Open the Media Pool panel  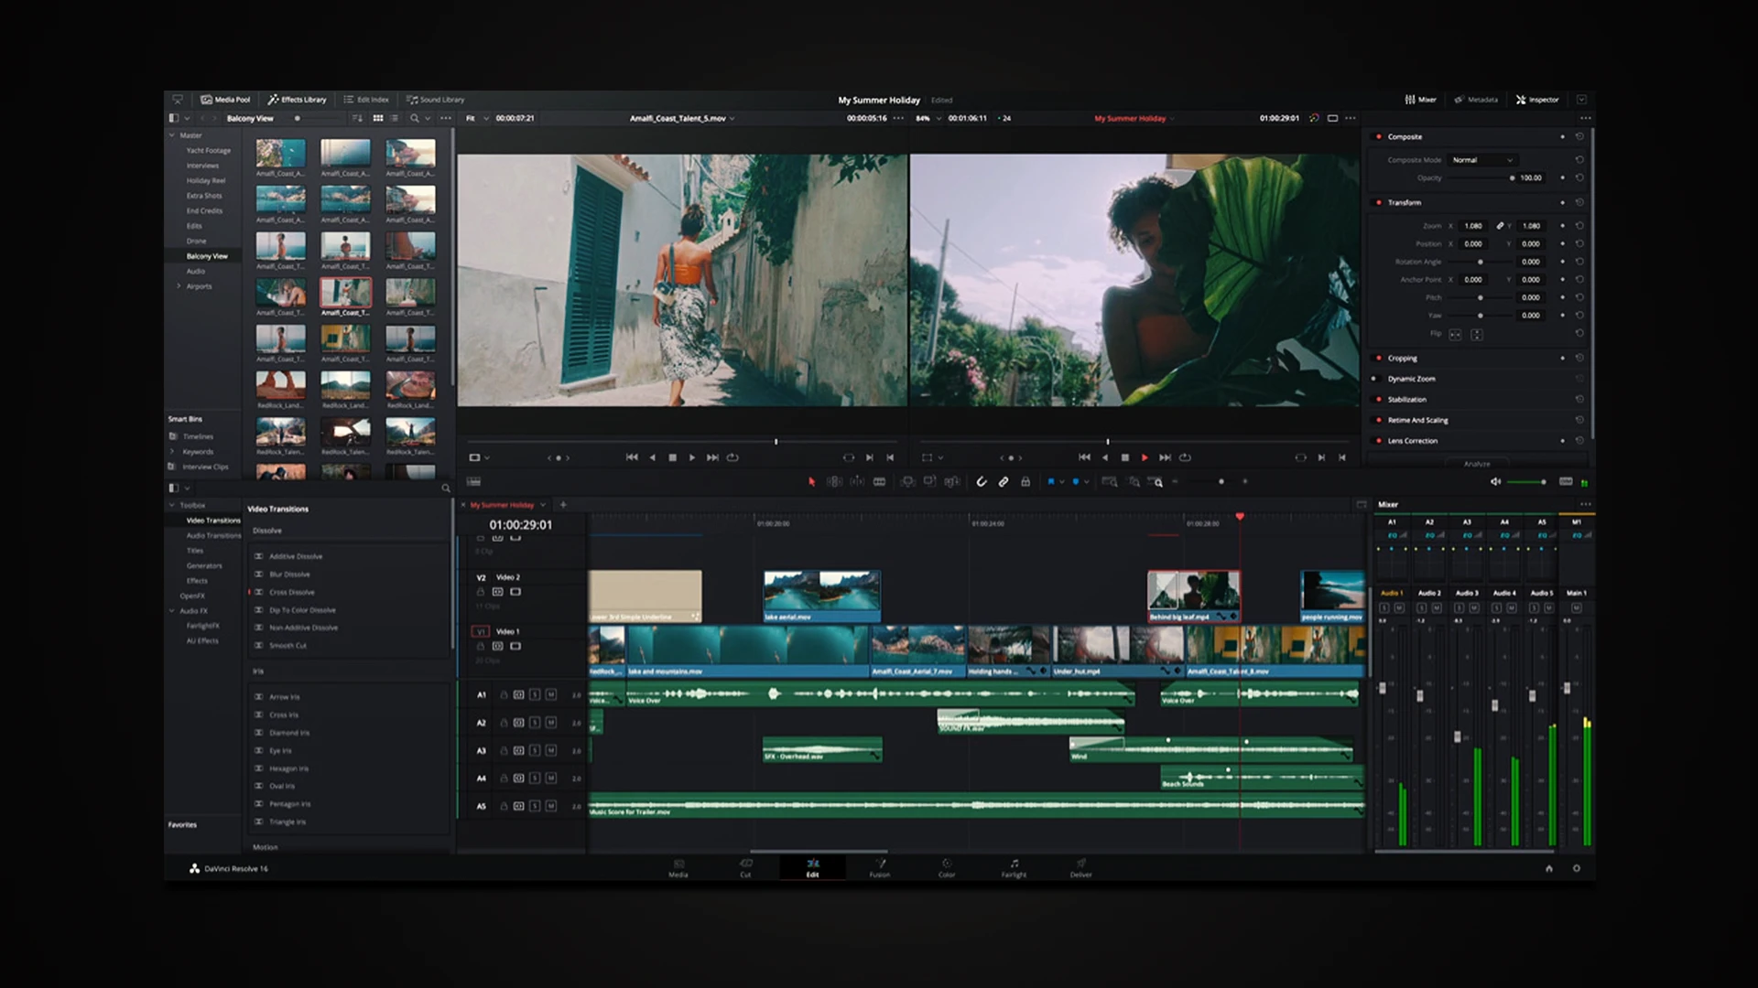click(x=225, y=100)
